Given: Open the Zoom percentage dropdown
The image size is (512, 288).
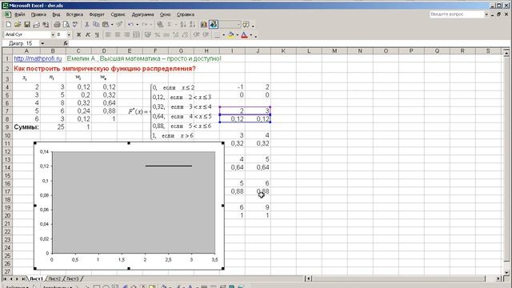Looking at the screenshot, I should [238, 25].
